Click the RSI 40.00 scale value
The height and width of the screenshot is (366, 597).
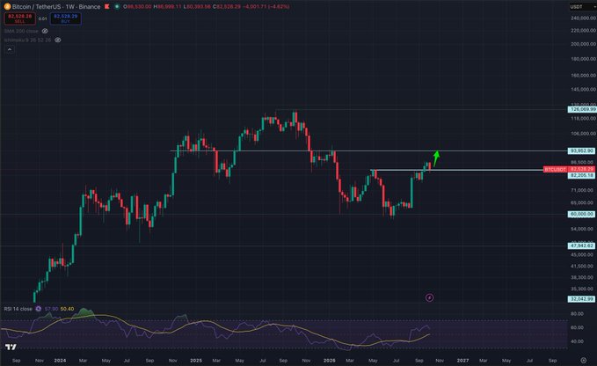577,341
